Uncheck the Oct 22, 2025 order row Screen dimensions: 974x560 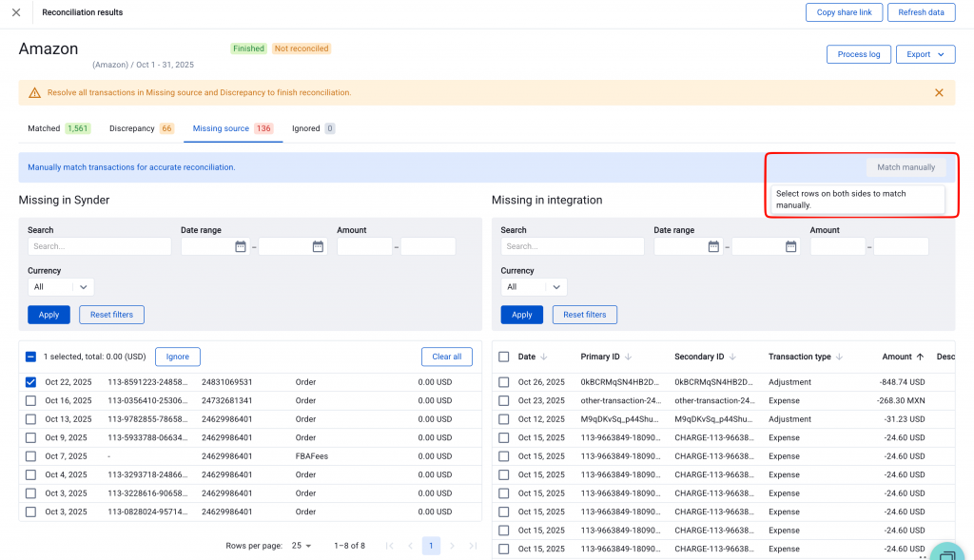[x=30, y=382]
